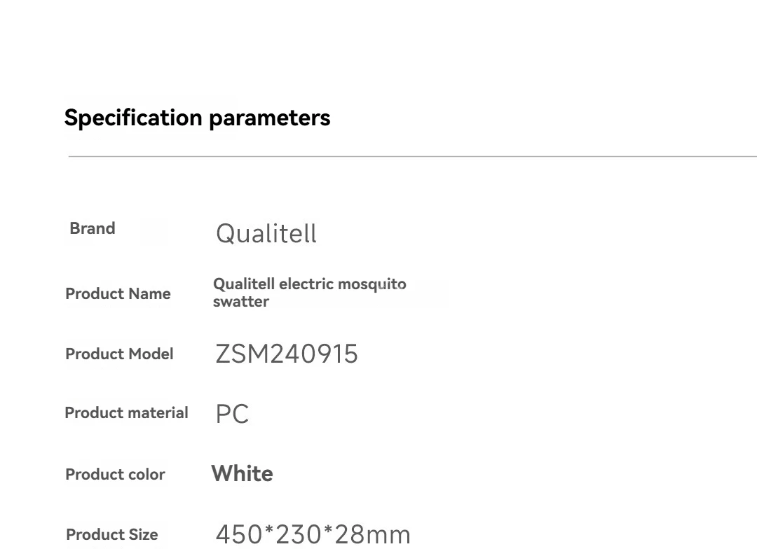Click the horizontal divider under heading
The width and height of the screenshot is (757, 556).
412,156
